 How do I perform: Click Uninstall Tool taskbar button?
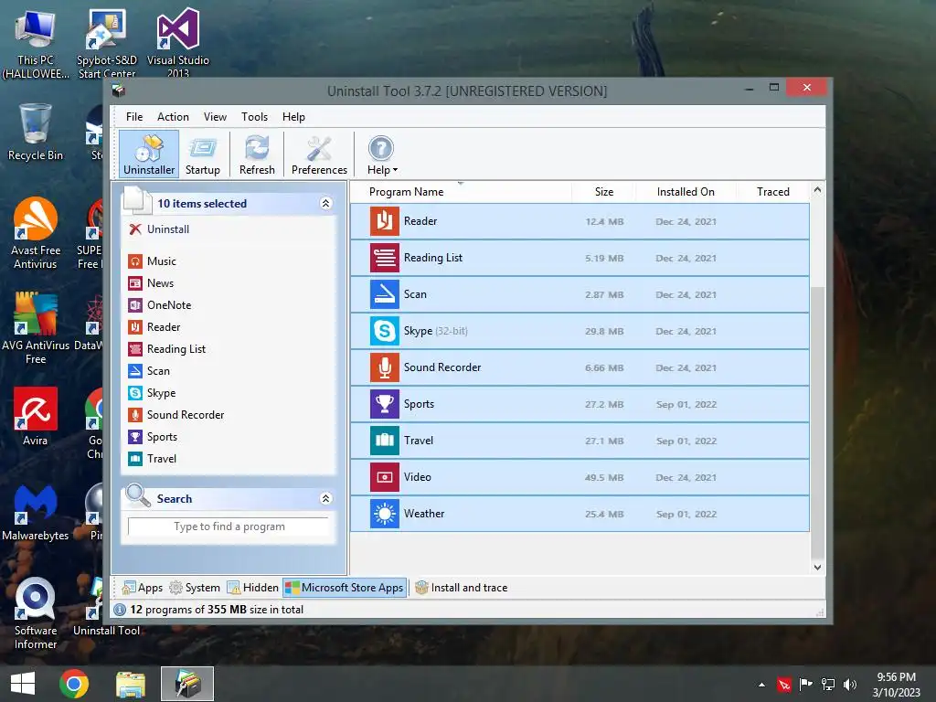(186, 684)
